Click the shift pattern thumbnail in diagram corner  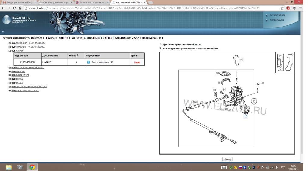tap(285, 63)
